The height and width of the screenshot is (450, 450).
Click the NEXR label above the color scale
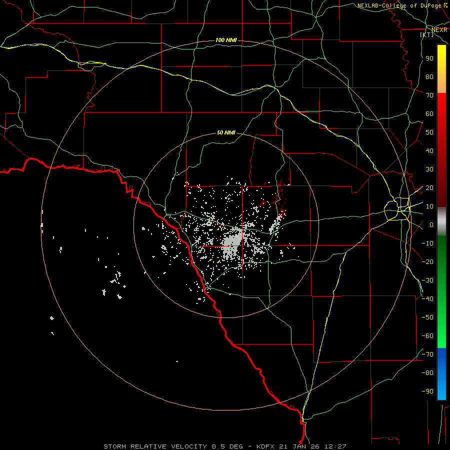(x=439, y=30)
